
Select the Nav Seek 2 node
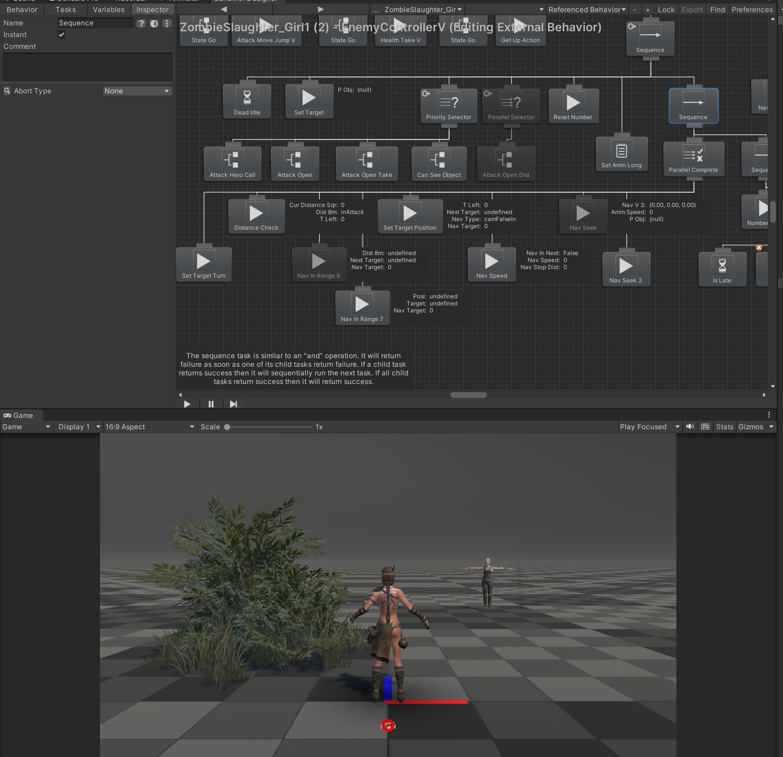click(x=626, y=269)
